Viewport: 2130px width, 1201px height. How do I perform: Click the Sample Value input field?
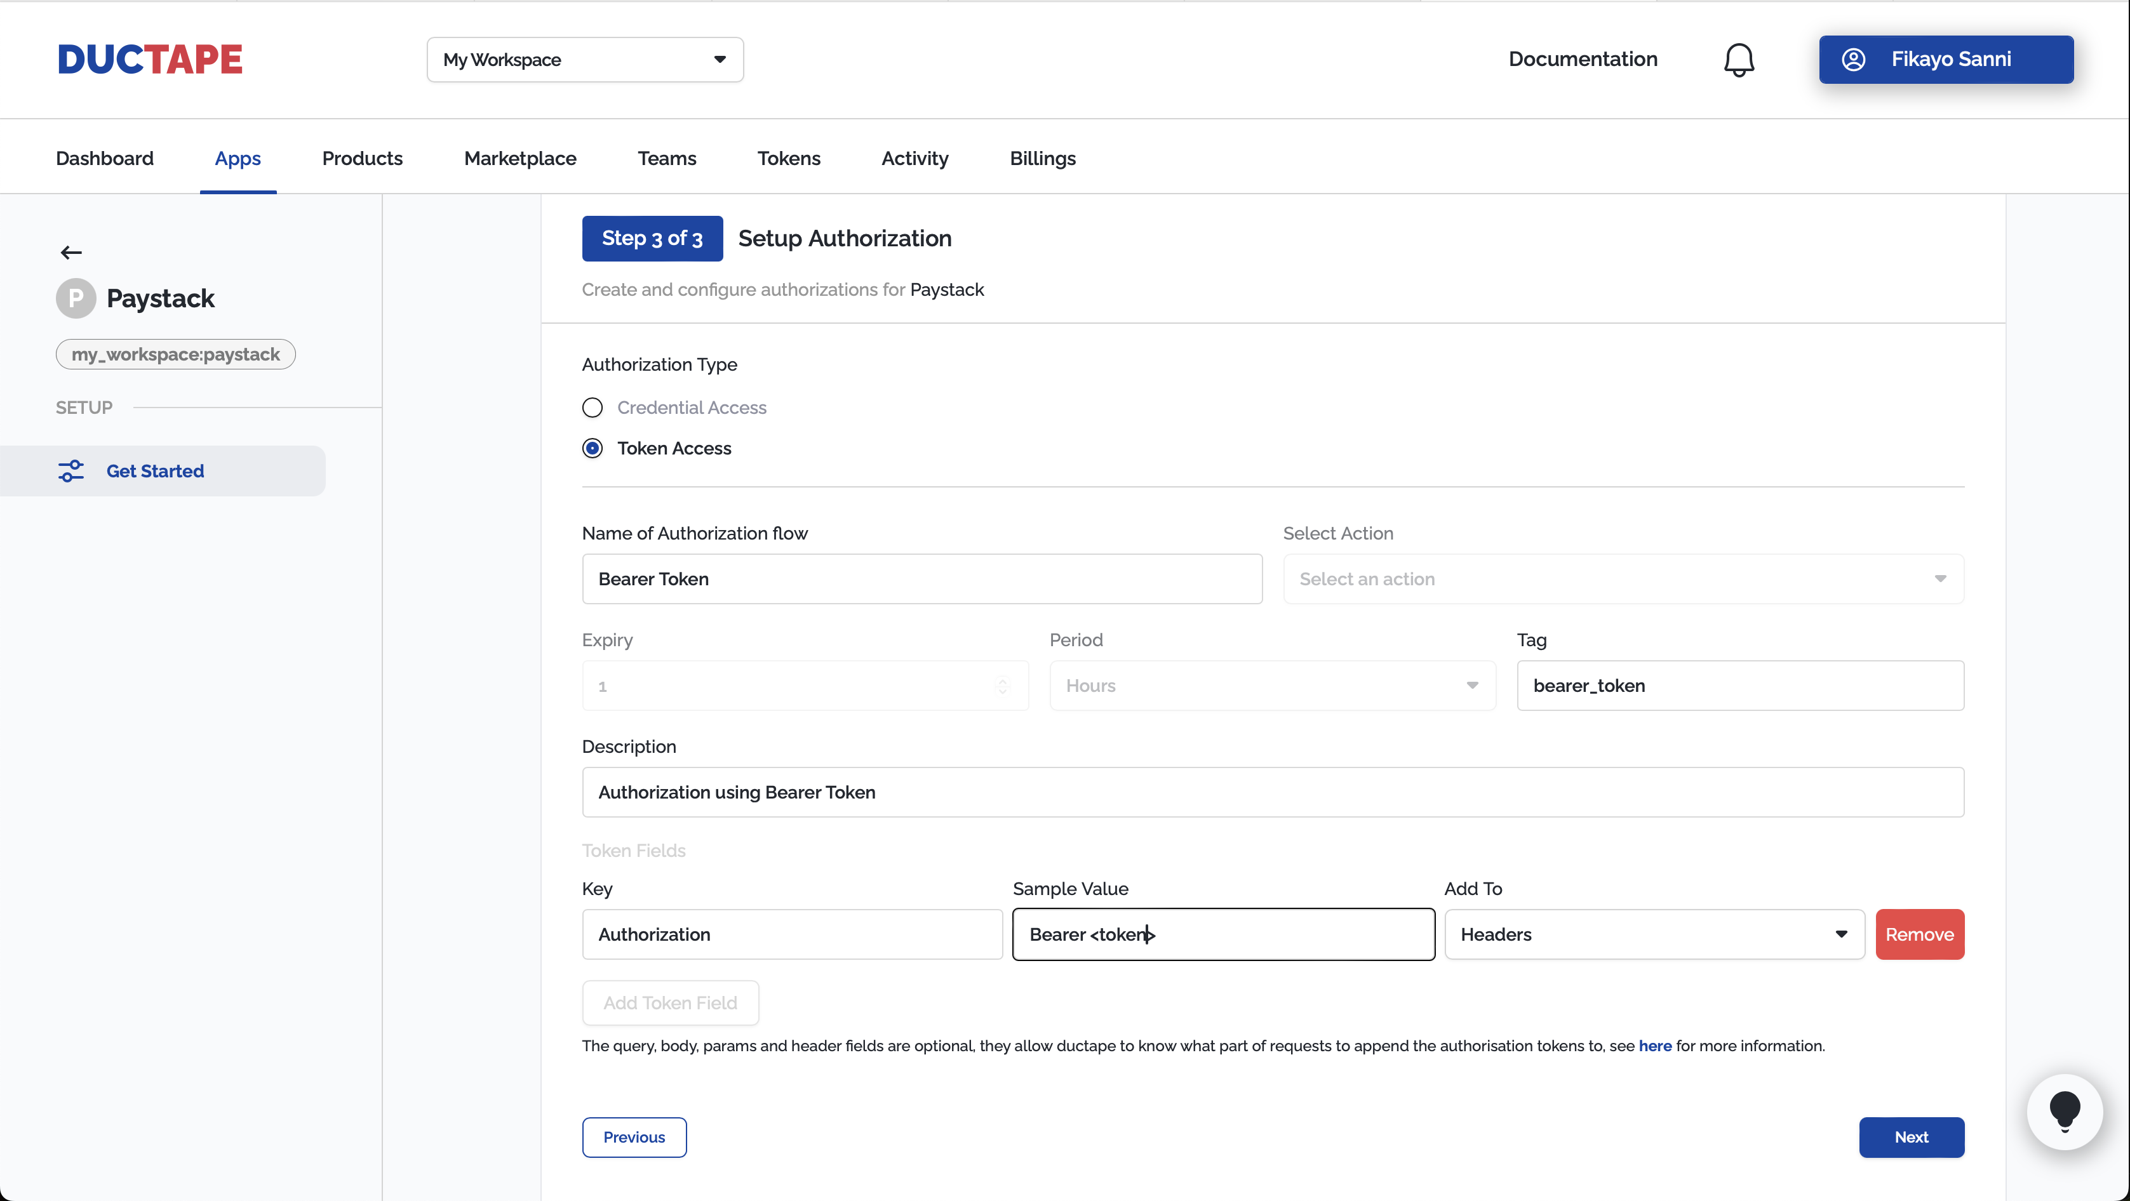pyautogui.click(x=1223, y=934)
